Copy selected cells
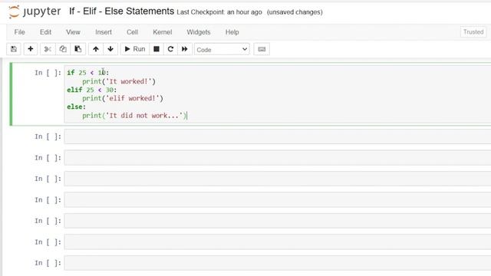The image size is (491, 276). (63, 49)
